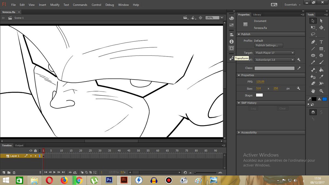Open the Color panel palette icon

pyautogui.click(x=232, y=18)
